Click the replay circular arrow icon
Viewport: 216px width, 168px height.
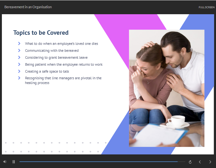coord(190,162)
